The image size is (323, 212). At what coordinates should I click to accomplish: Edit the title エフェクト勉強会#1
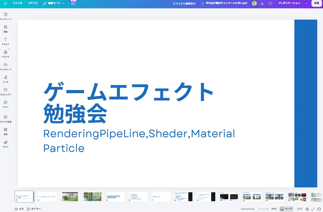[184, 3]
